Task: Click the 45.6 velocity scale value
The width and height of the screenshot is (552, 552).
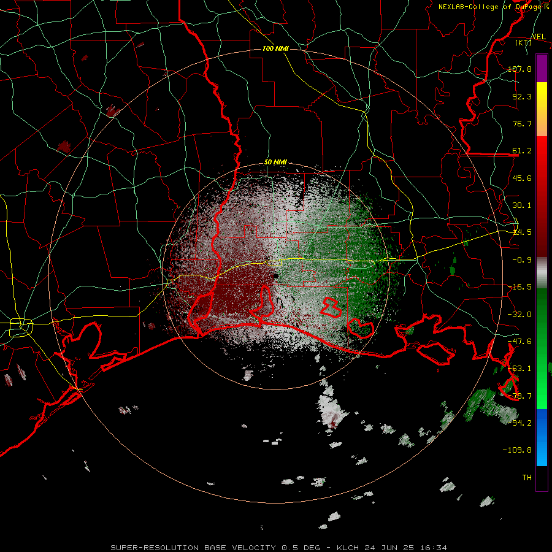Action: click(522, 178)
